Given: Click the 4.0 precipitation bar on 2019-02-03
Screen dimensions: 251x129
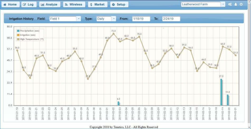Looking at the screenshot, I should point(118,103).
